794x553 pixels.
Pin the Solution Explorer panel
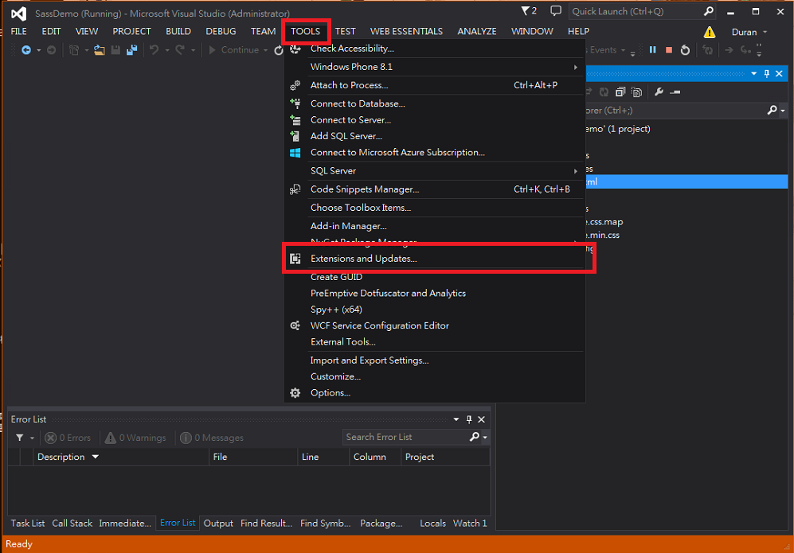[767, 74]
